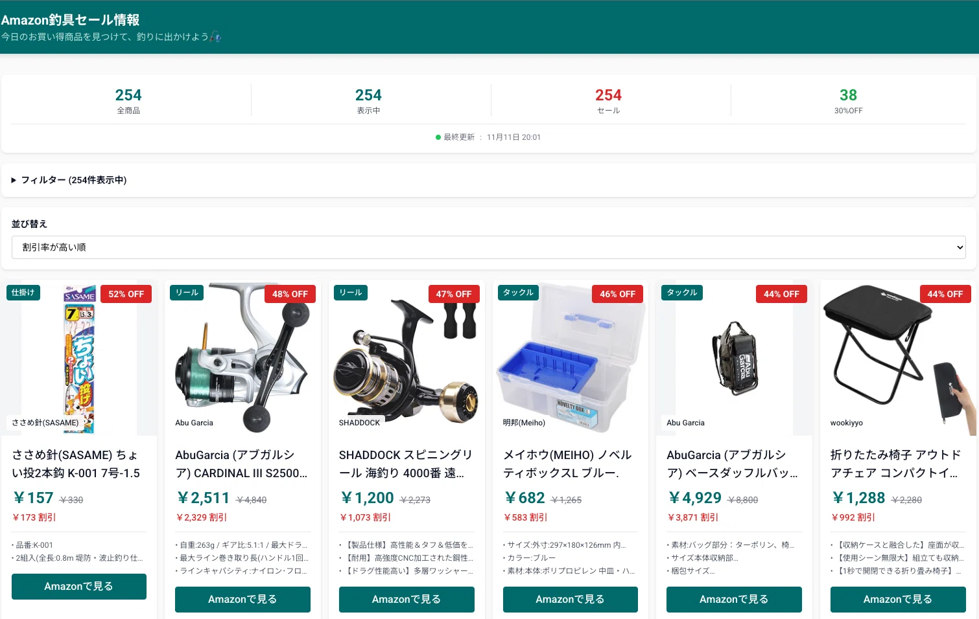Click the ￥682 price

[x=525, y=498]
